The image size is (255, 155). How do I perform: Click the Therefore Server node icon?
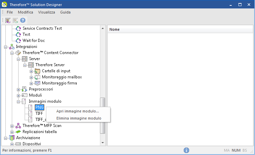[31, 65]
